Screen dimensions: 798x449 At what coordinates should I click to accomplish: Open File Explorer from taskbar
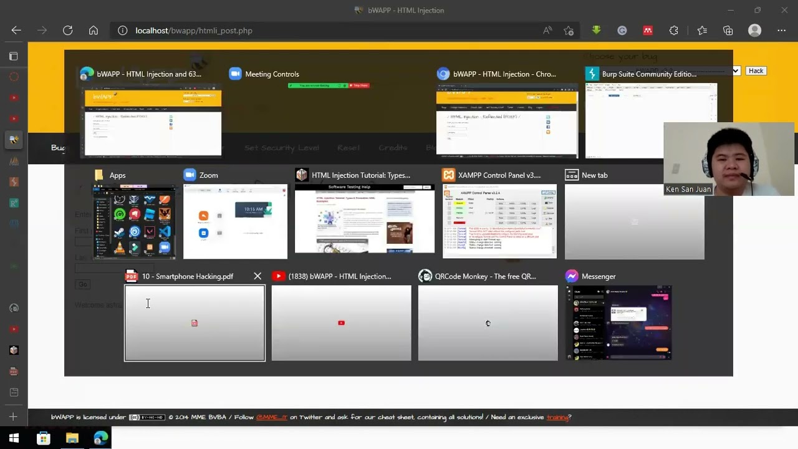tap(72, 438)
